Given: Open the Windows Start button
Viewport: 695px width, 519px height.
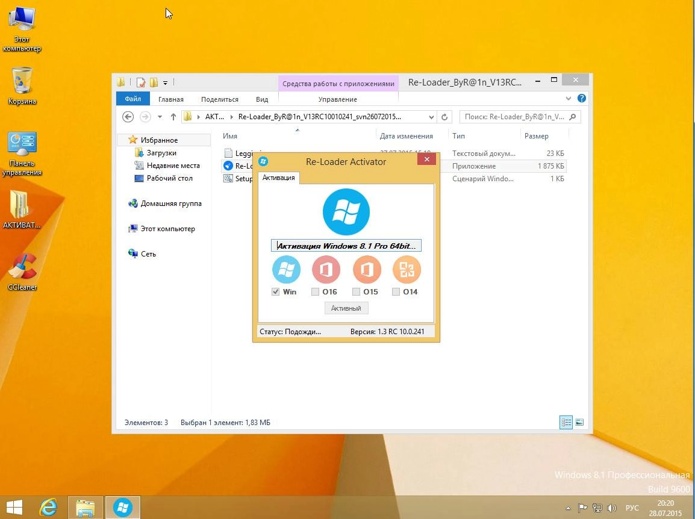Looking at the screenshot, I should [x=14, y=508].
